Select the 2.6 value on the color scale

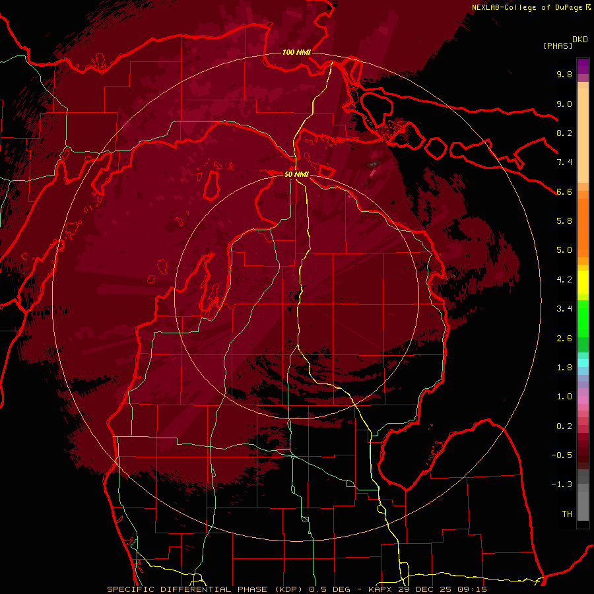[564, 339]
